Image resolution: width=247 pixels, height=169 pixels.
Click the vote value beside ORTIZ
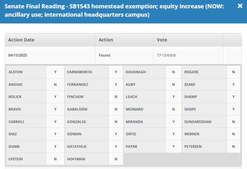tap(173, 134)
